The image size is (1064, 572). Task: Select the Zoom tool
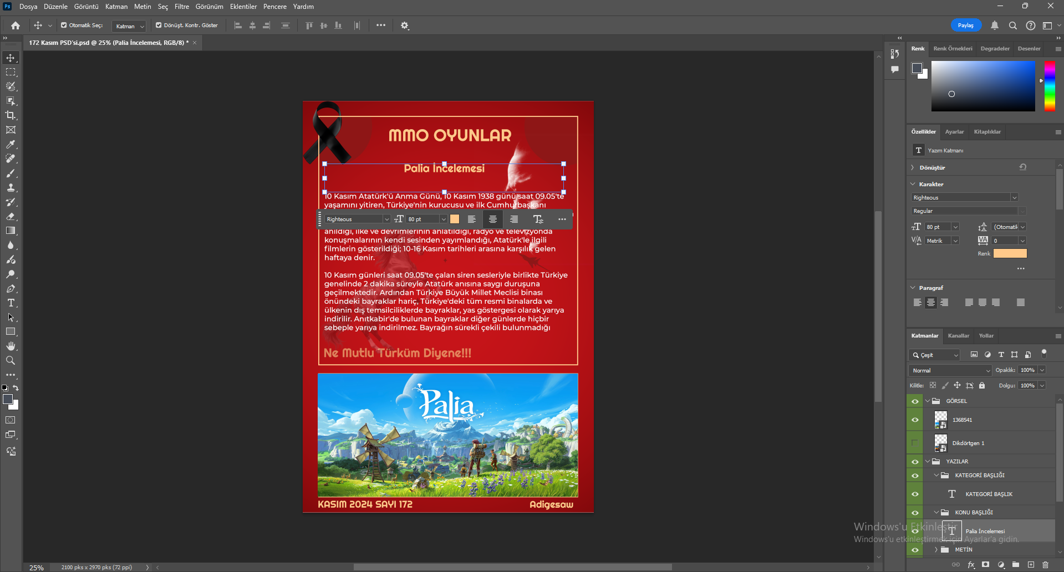point(11,360)
